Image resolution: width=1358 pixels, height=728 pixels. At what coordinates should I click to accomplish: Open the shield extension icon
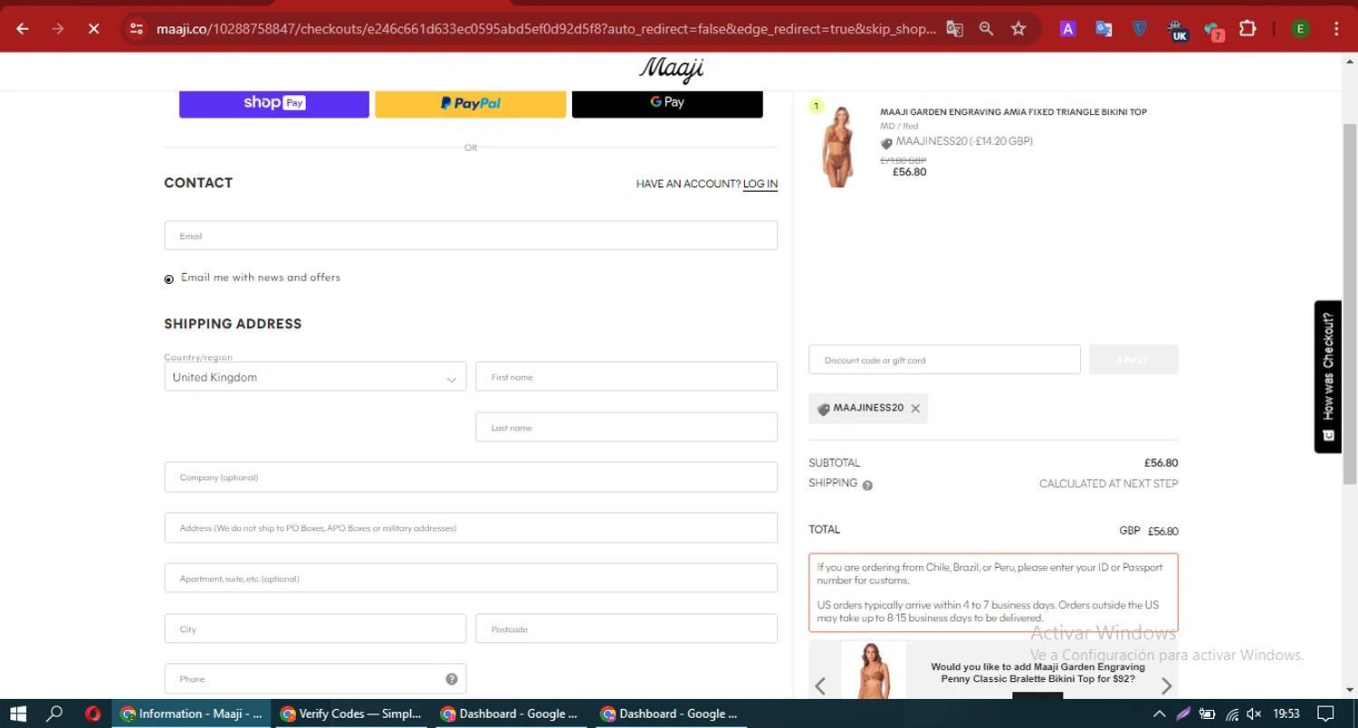tap(1140, 29)
